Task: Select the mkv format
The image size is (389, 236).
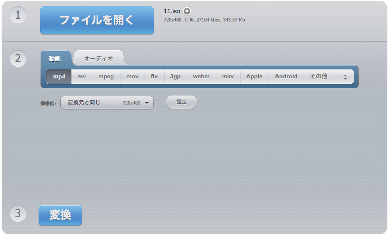Action: [228, 77]
